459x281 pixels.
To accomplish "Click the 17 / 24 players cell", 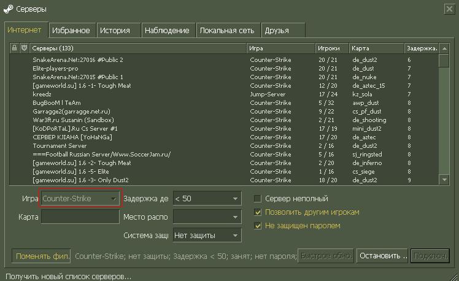I will [328, 94].
